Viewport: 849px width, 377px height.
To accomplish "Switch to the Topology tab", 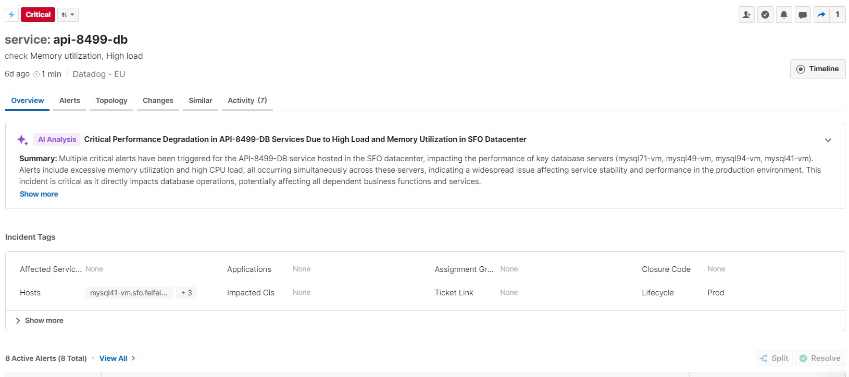I will click(x=111, y=100).
